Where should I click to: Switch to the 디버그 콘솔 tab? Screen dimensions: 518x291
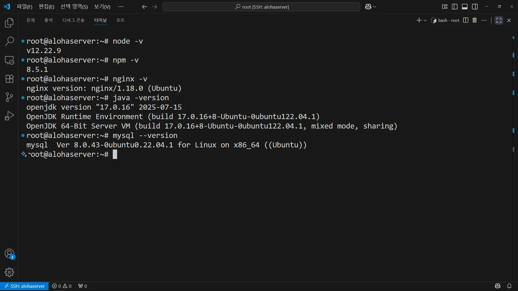73,20
